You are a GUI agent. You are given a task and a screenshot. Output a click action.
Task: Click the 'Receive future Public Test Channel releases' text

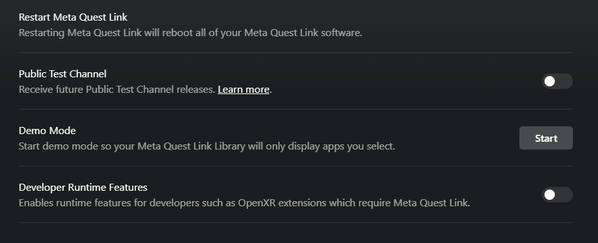click(x=117, y=90)
